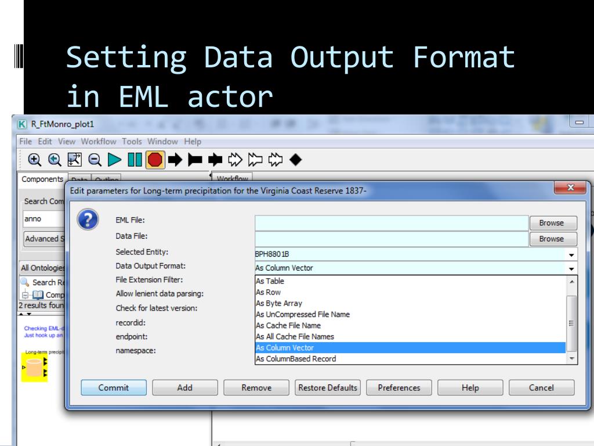The width and height of the screenshot is (594, 446).
Task: Open the All Ontologies dropdown
Action: coord(42,268)
